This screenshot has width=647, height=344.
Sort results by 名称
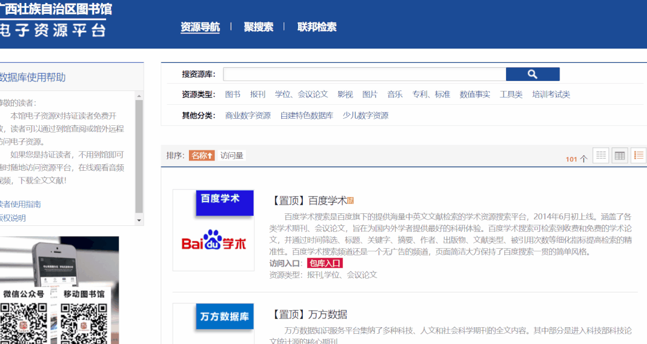click(x=201, y=155)
